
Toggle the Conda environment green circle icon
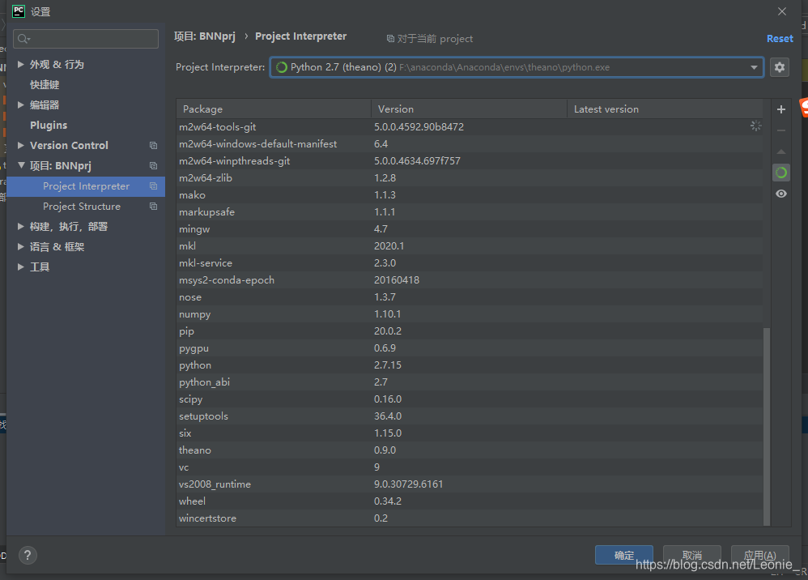coord(781,173)
